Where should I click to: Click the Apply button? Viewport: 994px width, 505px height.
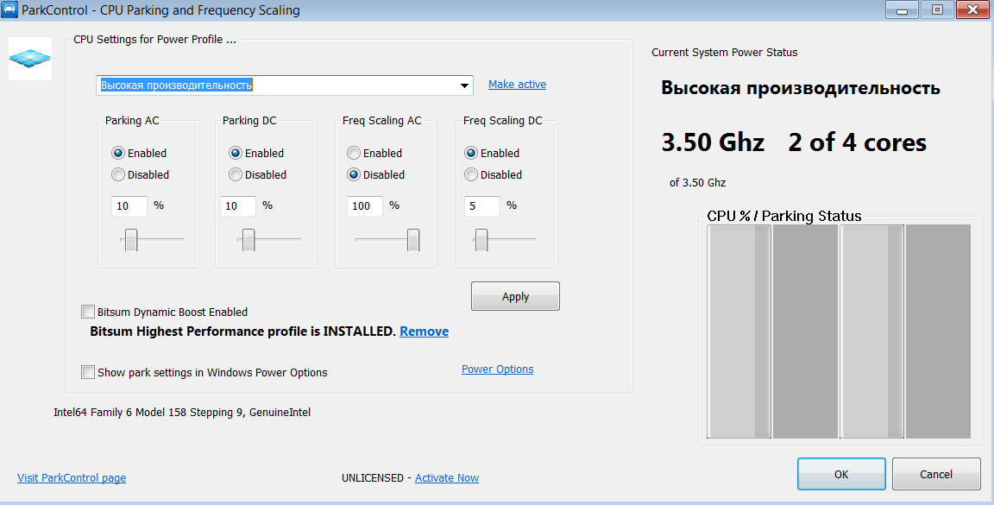pos(515,296)
